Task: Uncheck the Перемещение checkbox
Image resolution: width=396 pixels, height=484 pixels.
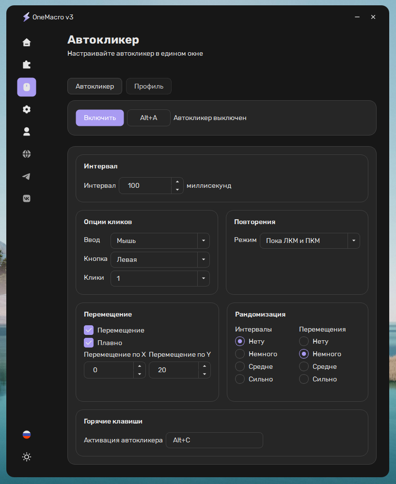Action: 89,330
